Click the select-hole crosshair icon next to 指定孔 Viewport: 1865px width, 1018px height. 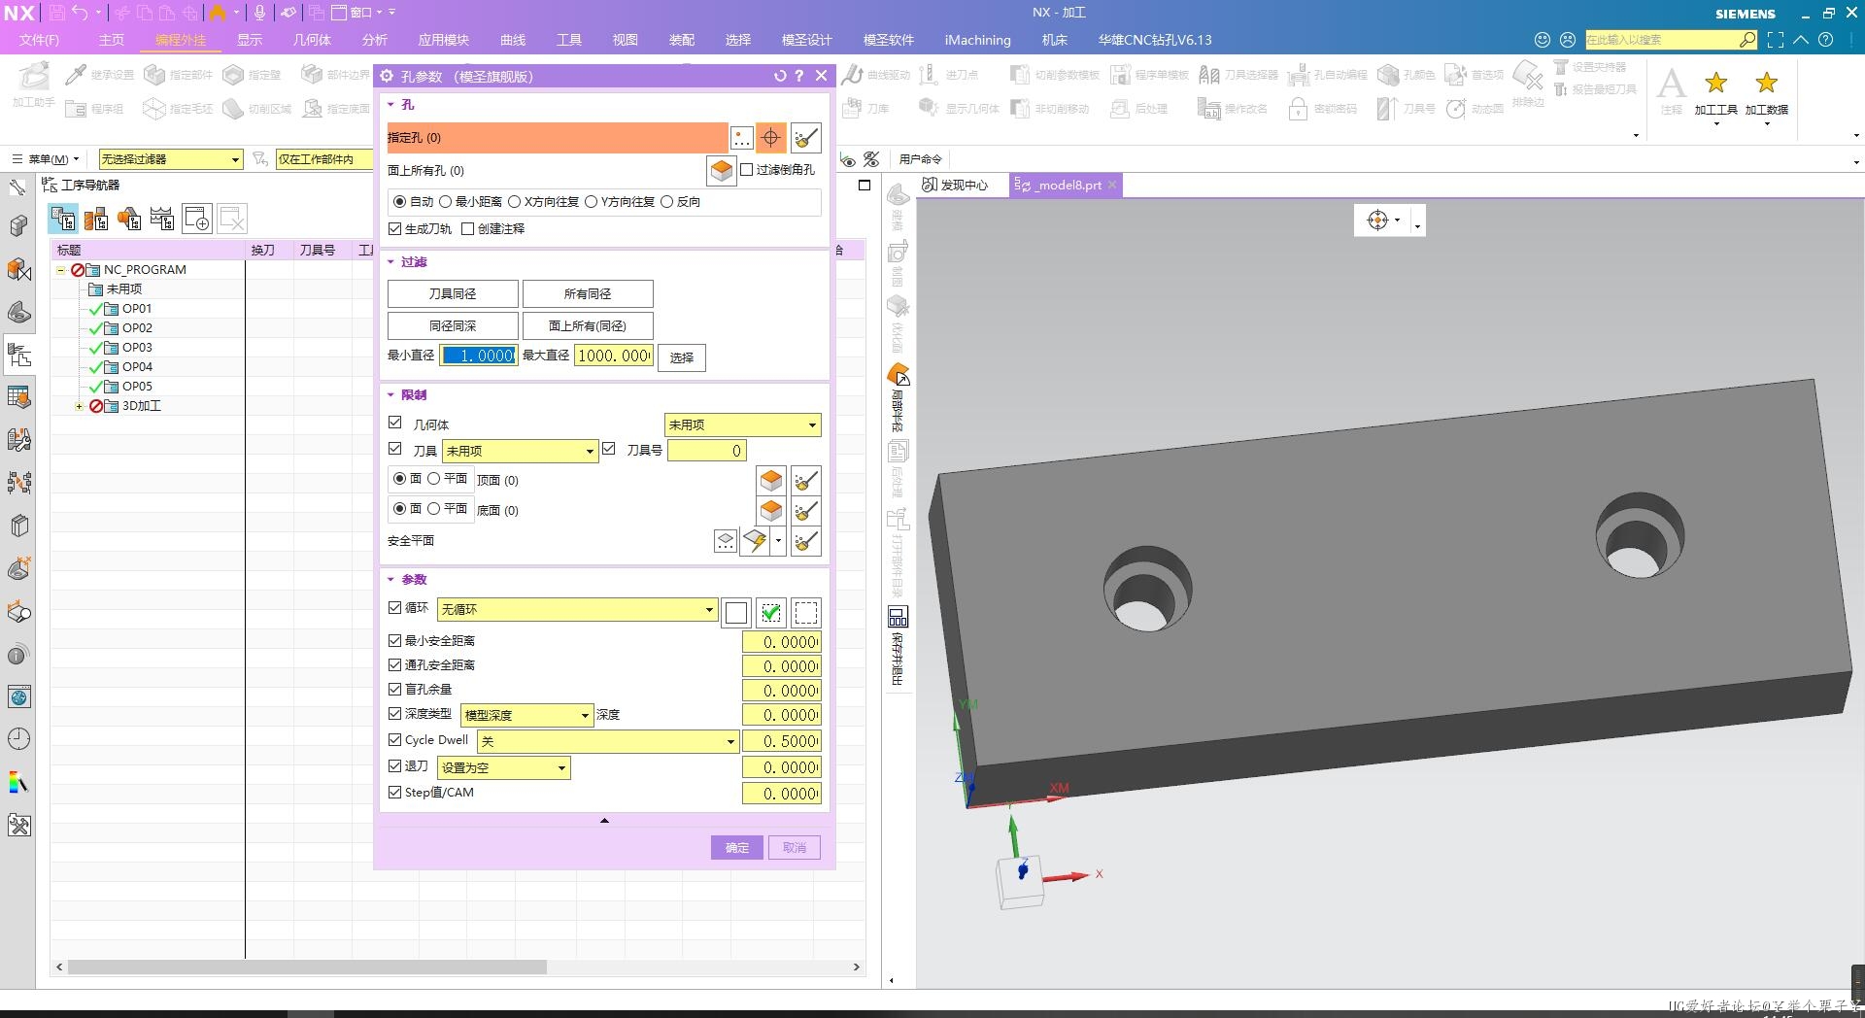[770, 138]
